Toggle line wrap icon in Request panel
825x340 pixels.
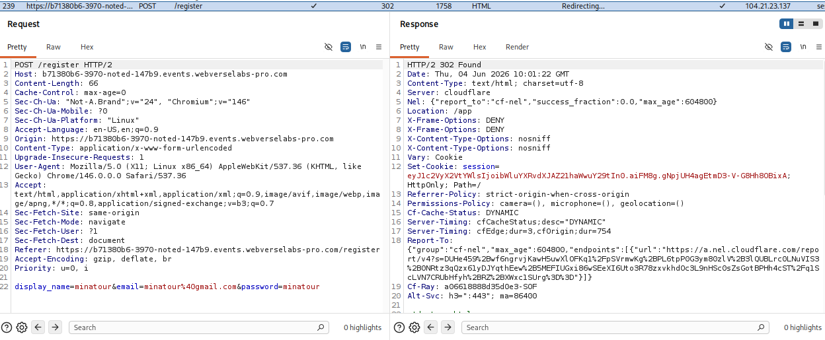point(346,47)
